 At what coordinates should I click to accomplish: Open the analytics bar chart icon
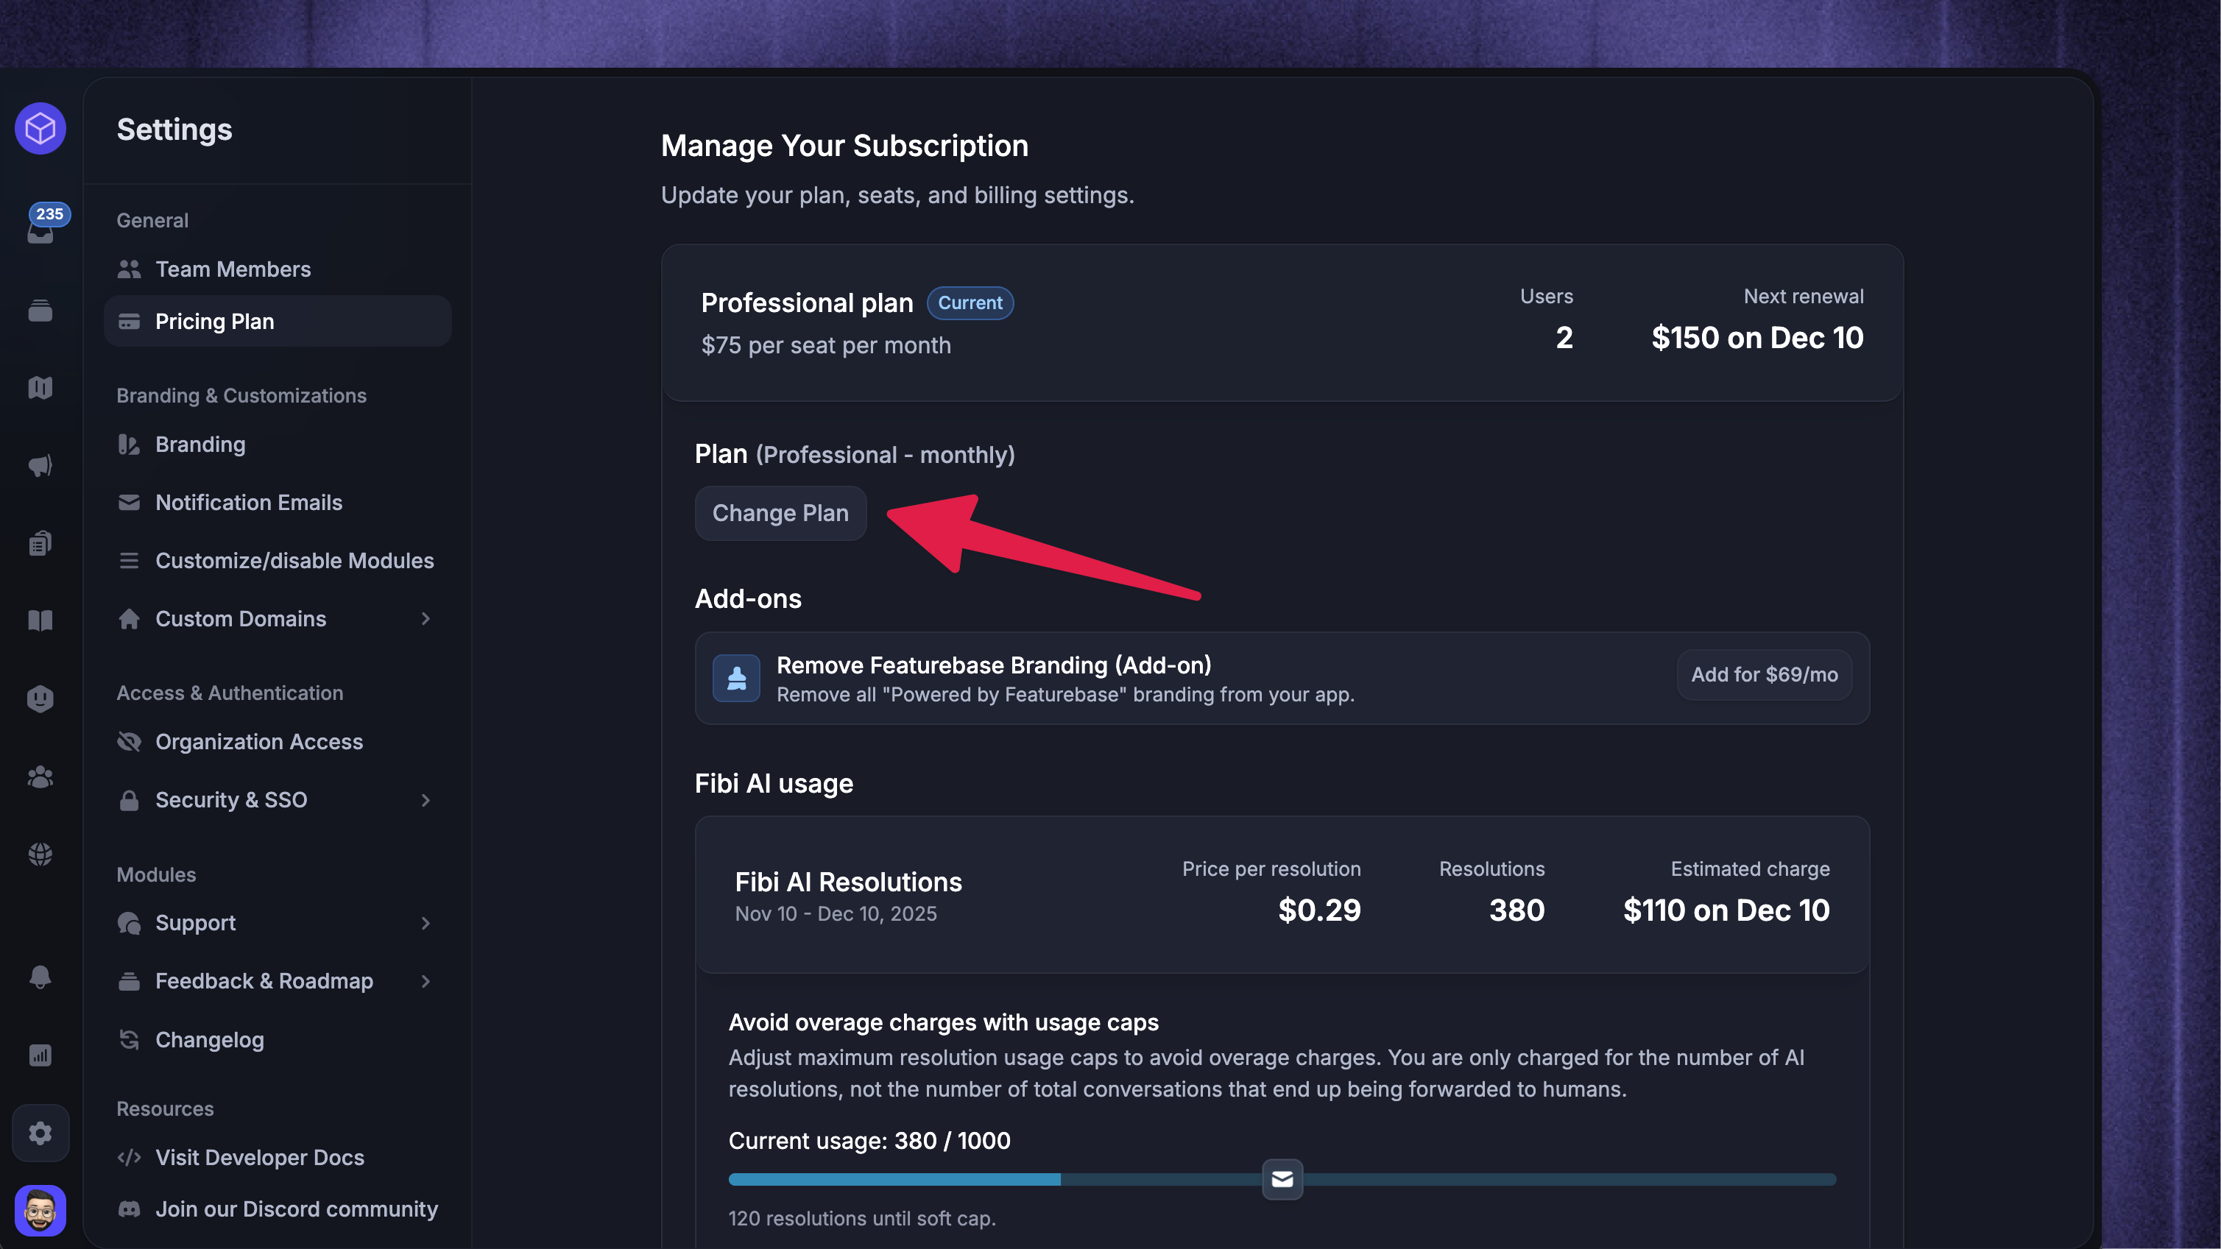tap(40, 1055)
